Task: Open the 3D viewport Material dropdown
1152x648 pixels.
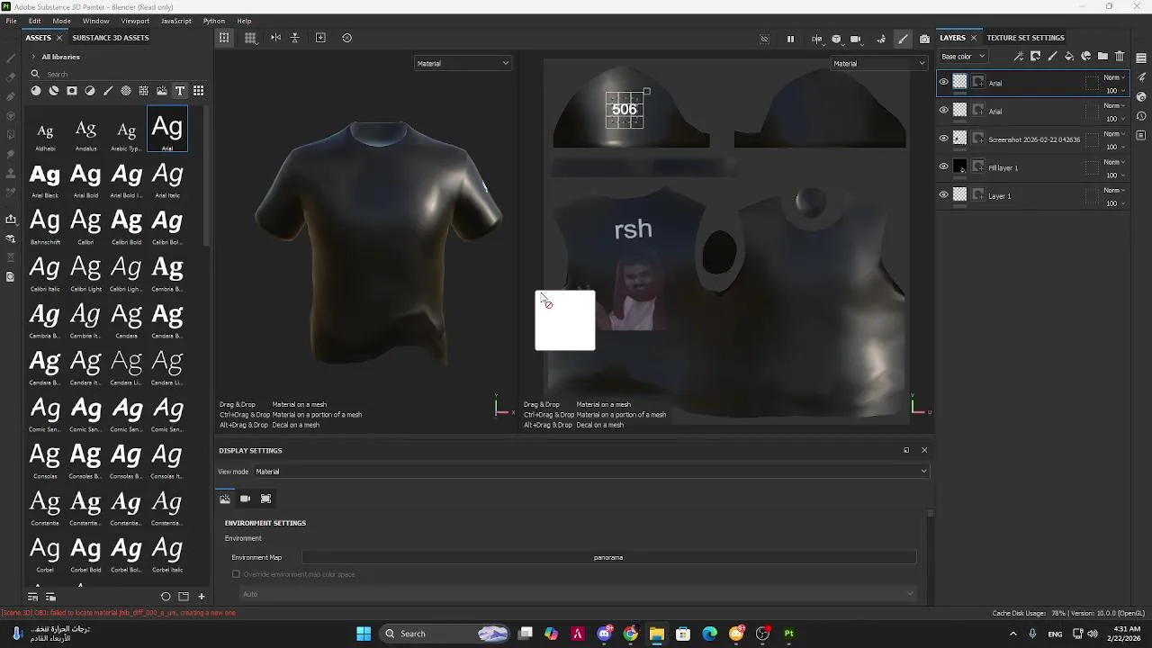Action: (x=463, y=63)
